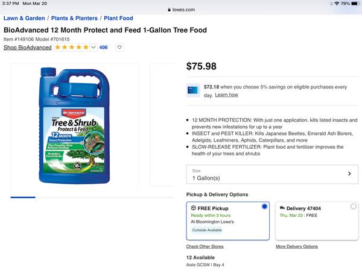This screenshot has height=271, width=362.
Task: Select the Delivery 47404 radio option
Action: pos(353,207)
